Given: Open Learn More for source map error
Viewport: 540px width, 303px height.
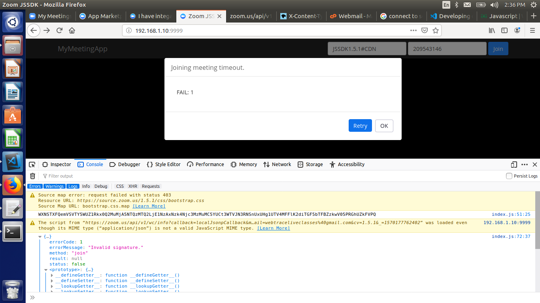Looking at the screenshot, I should click(149, 206).
